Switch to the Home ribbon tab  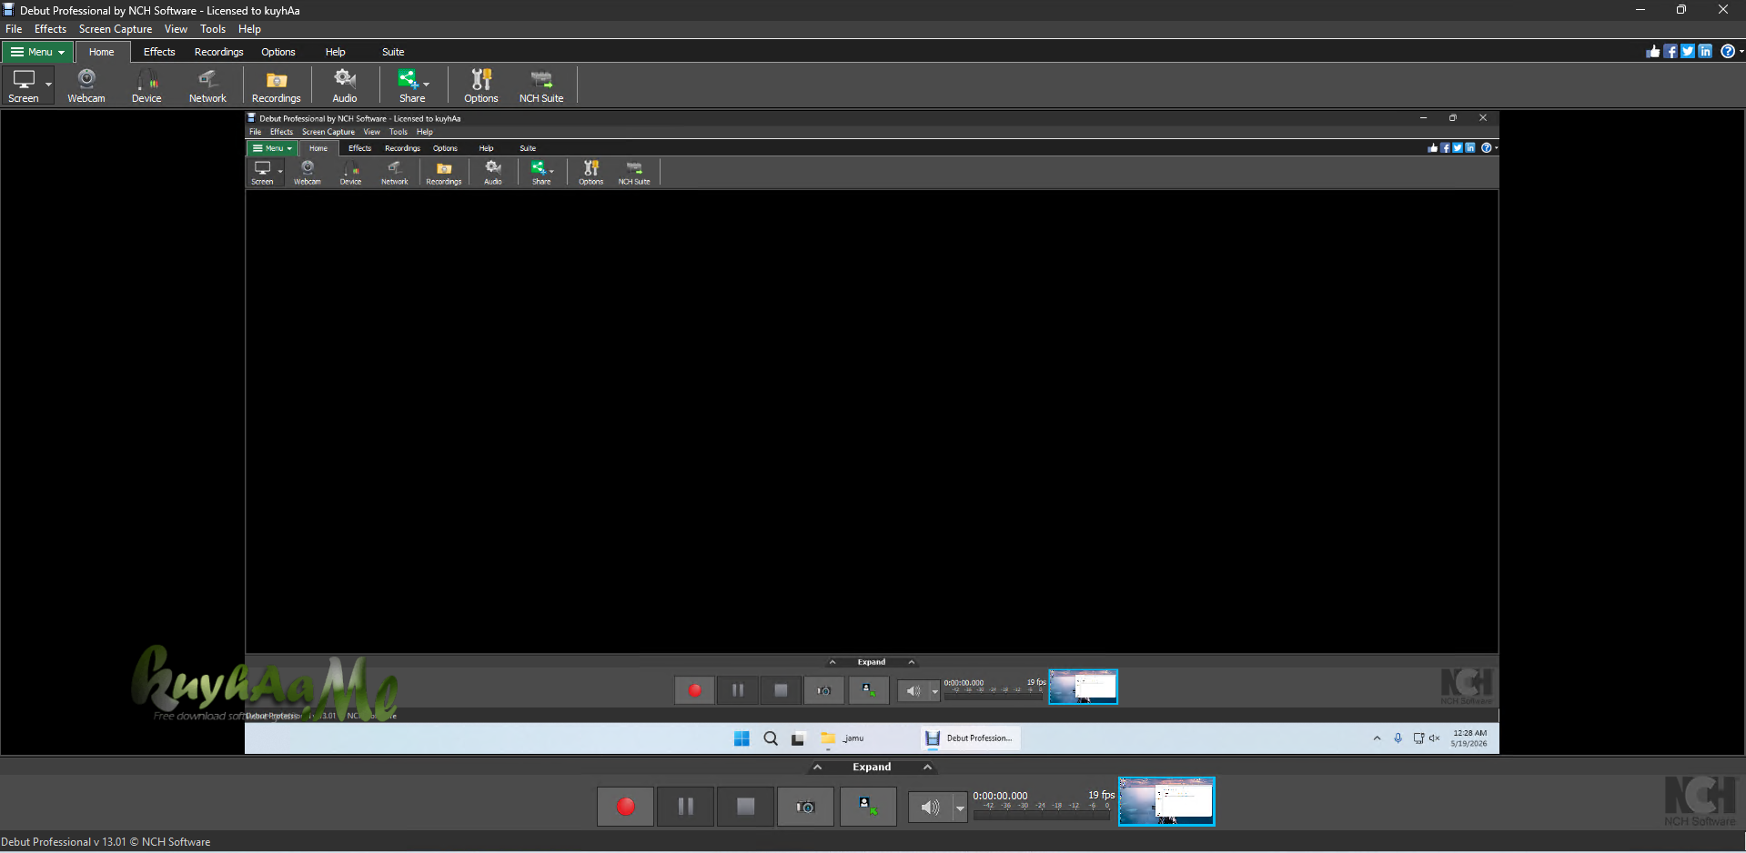[x=102, y=52]
